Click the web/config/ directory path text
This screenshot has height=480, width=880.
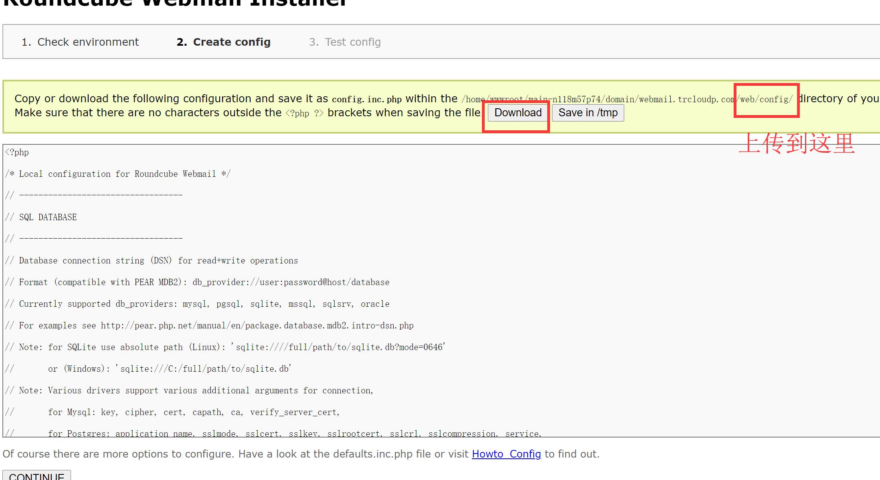(x=766, y=99)
